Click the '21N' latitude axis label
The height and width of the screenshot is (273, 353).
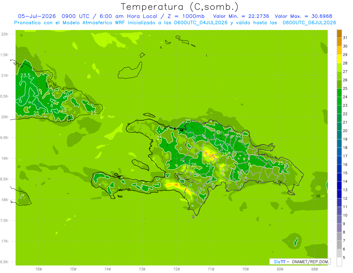tap(5, 76)
